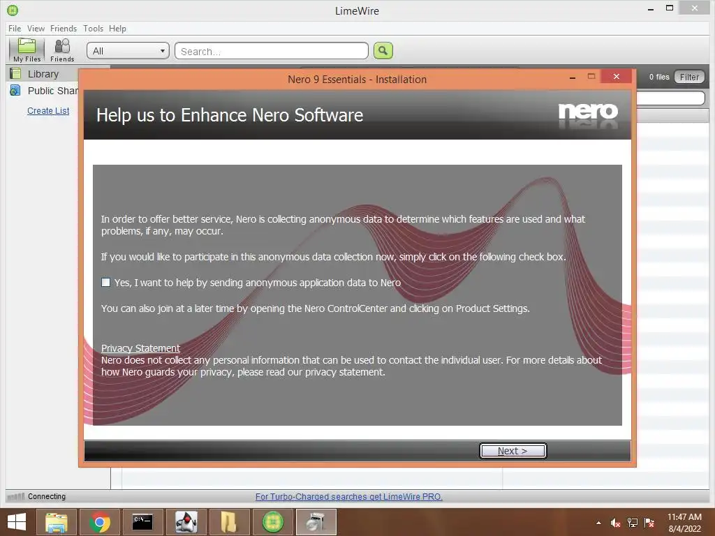Select Public Shared icon in sidebar
The height and width of the screenshot is (536, 715).
pyautogui.click(x=15, y=90)
